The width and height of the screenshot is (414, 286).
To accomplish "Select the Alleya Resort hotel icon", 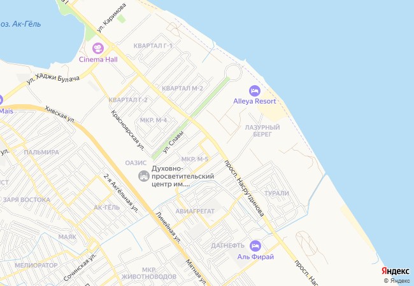I will (x=255, y=91).
